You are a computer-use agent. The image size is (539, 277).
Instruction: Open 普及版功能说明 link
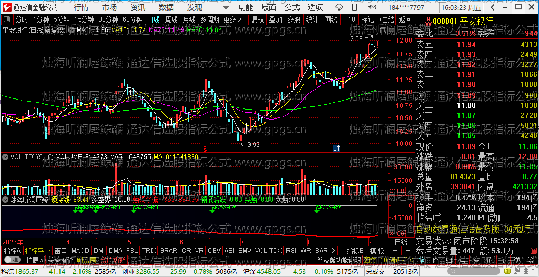click(338, 260)
